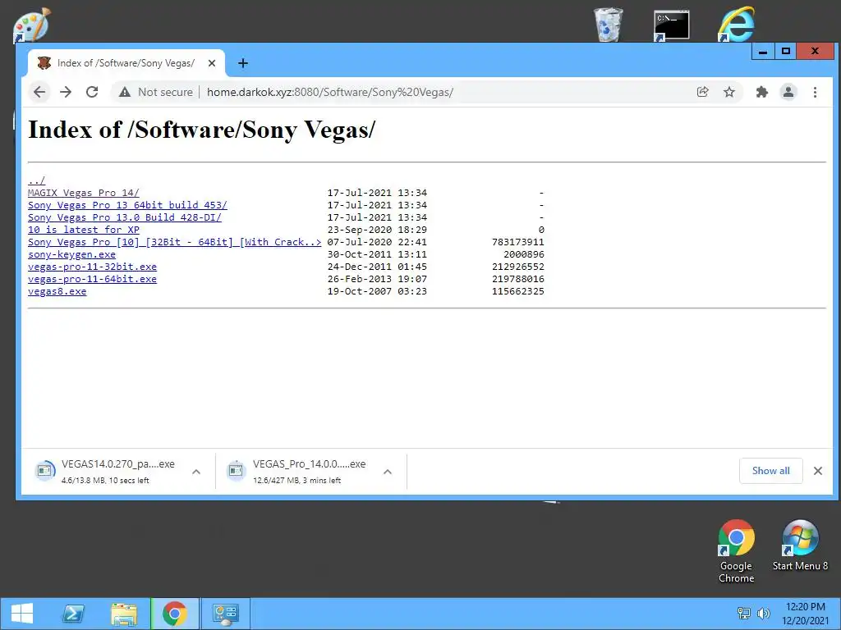Click the volume speaker tray icon
This screenshot has width=841, height=630.
(763, 614)
